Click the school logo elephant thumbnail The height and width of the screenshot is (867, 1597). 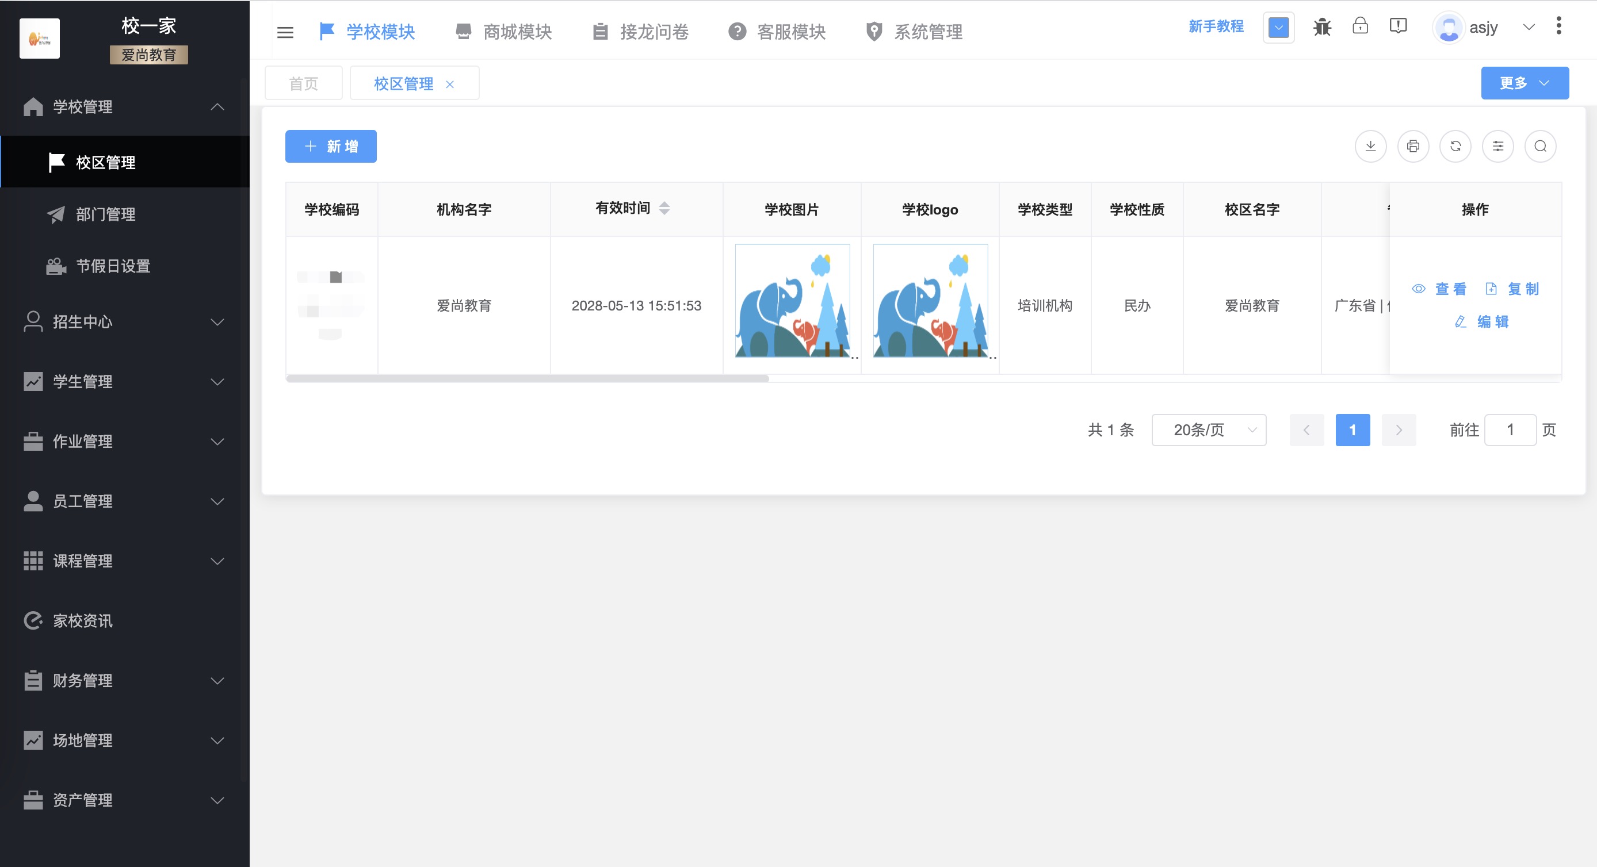[930, 301]
